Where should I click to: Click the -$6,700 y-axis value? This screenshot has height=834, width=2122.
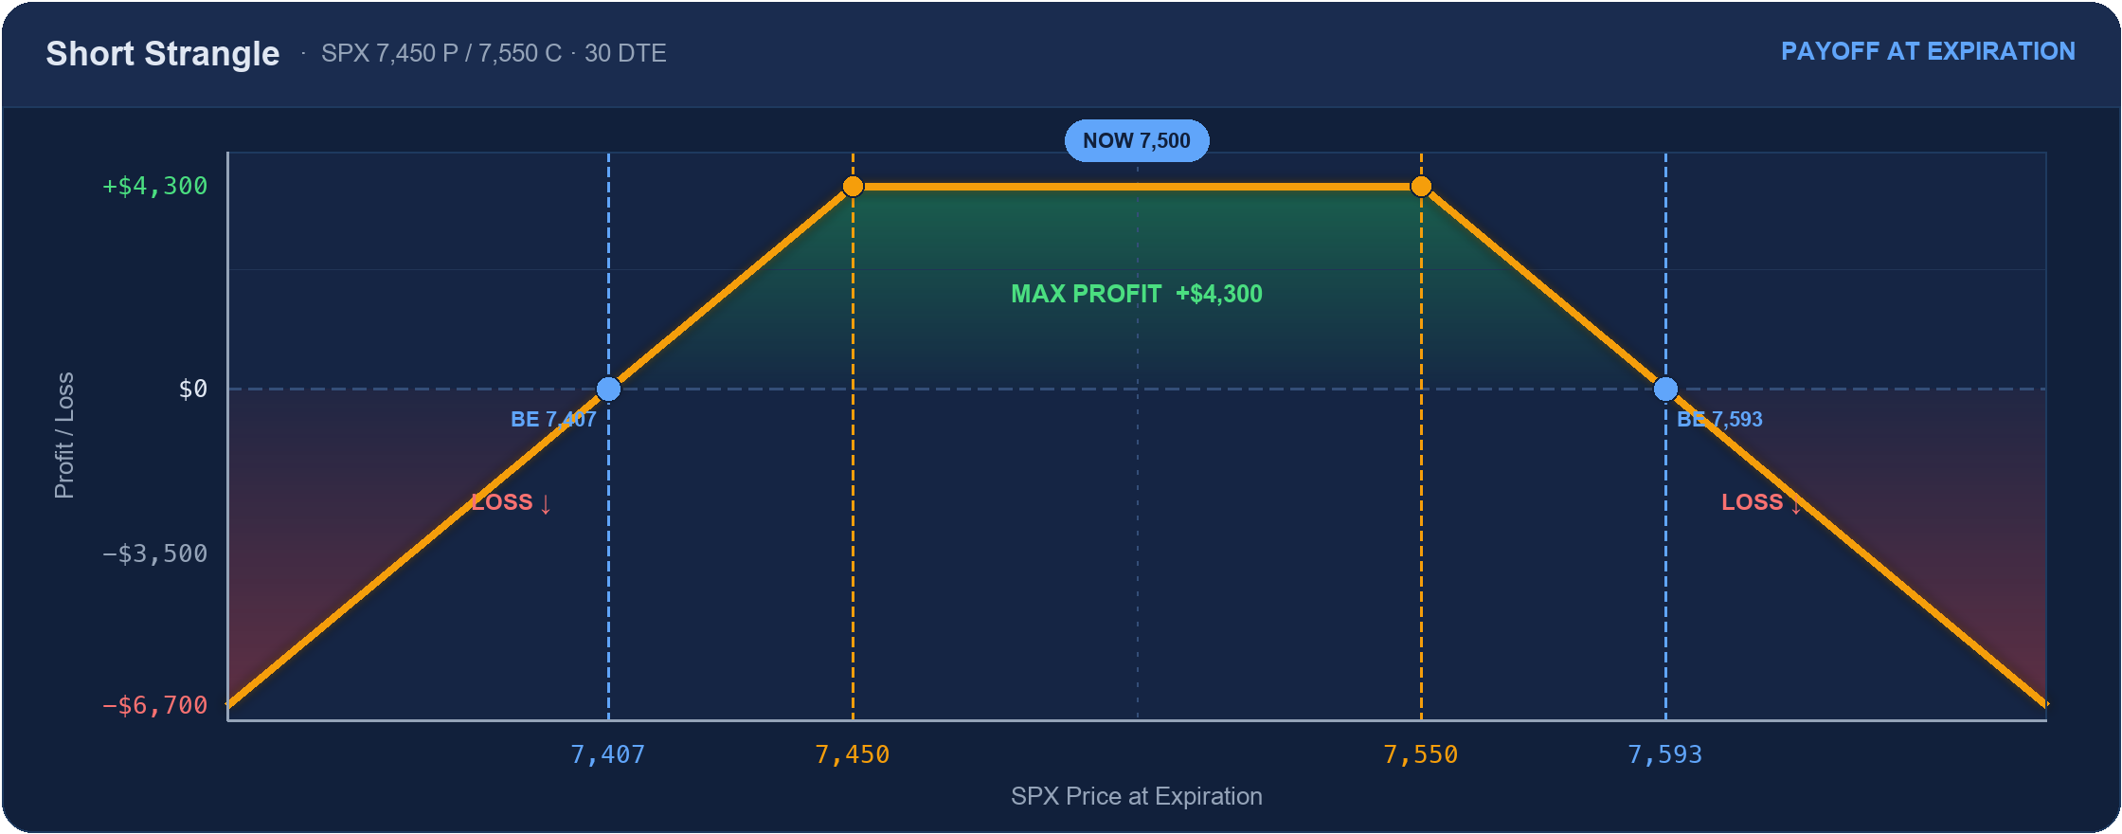click(154, 705)
